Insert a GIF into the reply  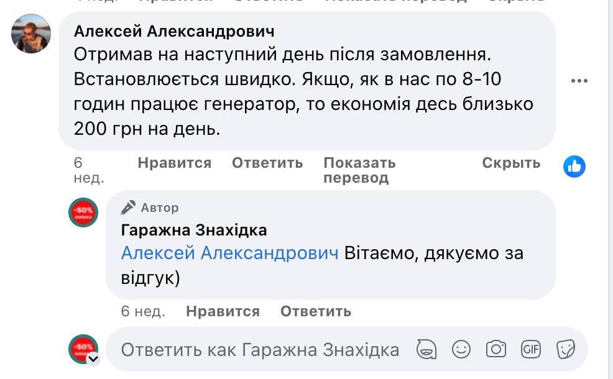tap(531, 349)
